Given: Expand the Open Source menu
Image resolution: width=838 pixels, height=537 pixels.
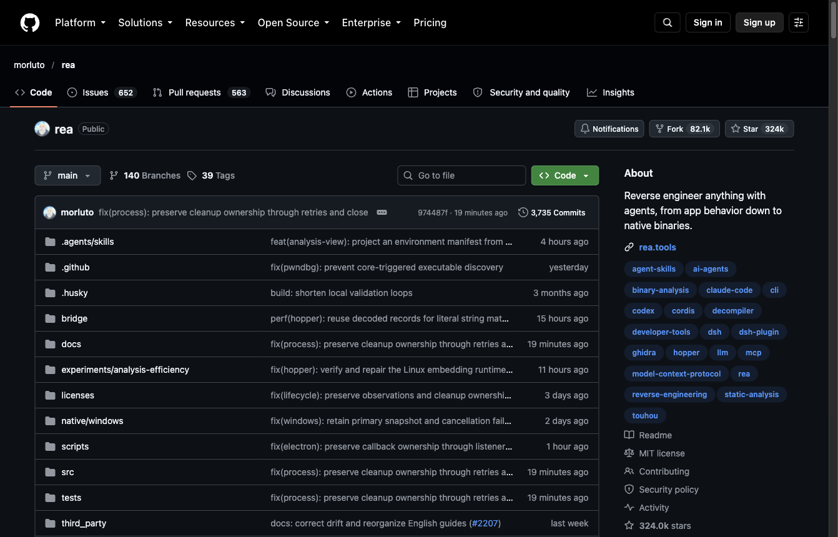Looking at the screenshot, I should tap(293, 22).
